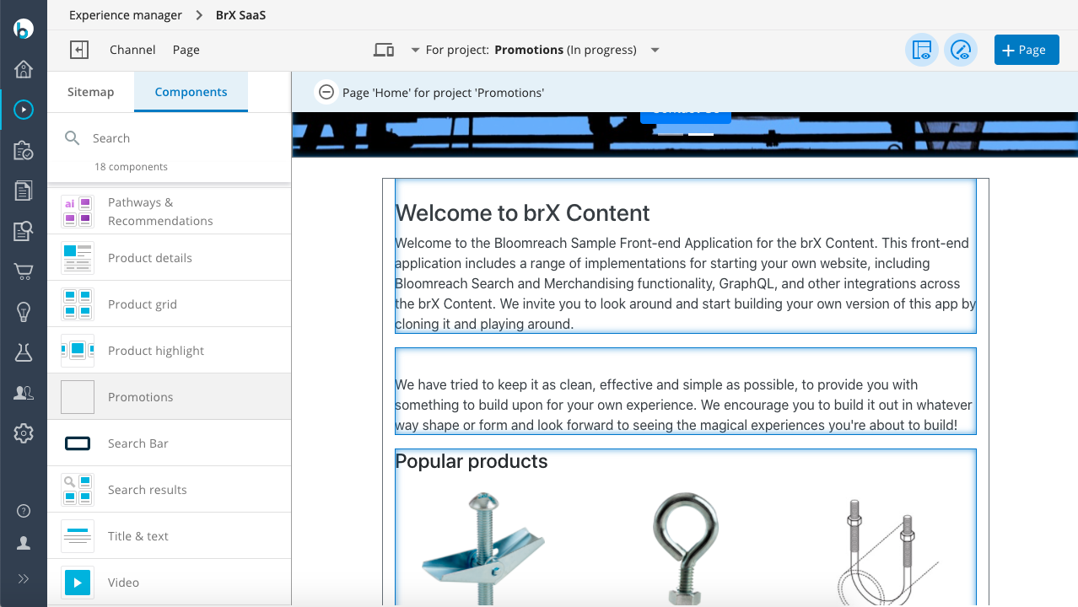Select the Pathways & Recommendations component
The image size is (1078, 607).
coord(170,211)
